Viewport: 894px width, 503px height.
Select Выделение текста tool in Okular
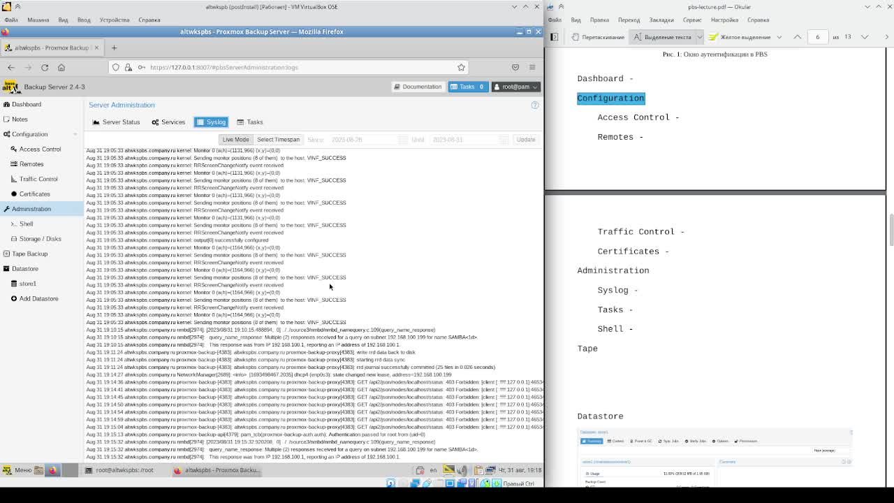[663, 37]
